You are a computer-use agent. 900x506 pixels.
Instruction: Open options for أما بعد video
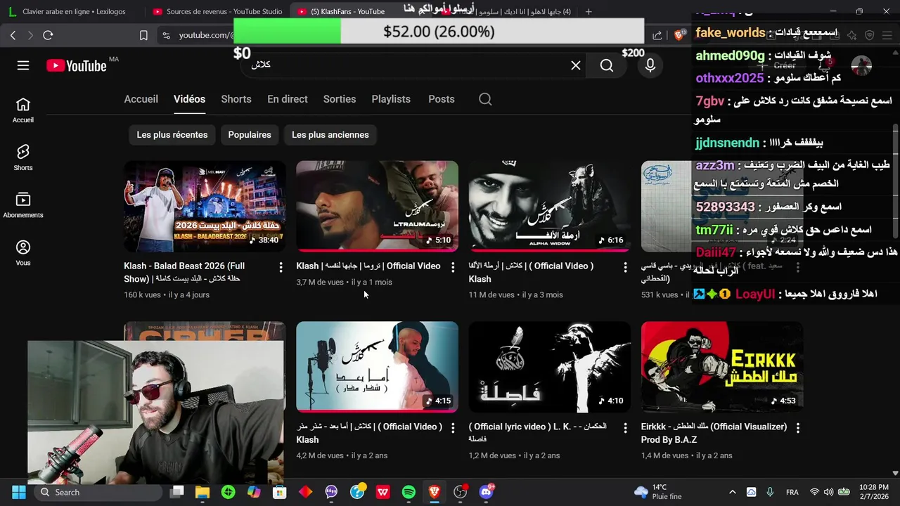pyautogui.click(x=453, y=427)
